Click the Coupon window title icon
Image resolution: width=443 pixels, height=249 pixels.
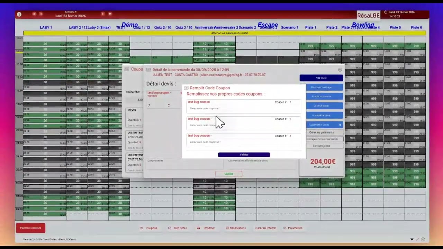point(127,69)
